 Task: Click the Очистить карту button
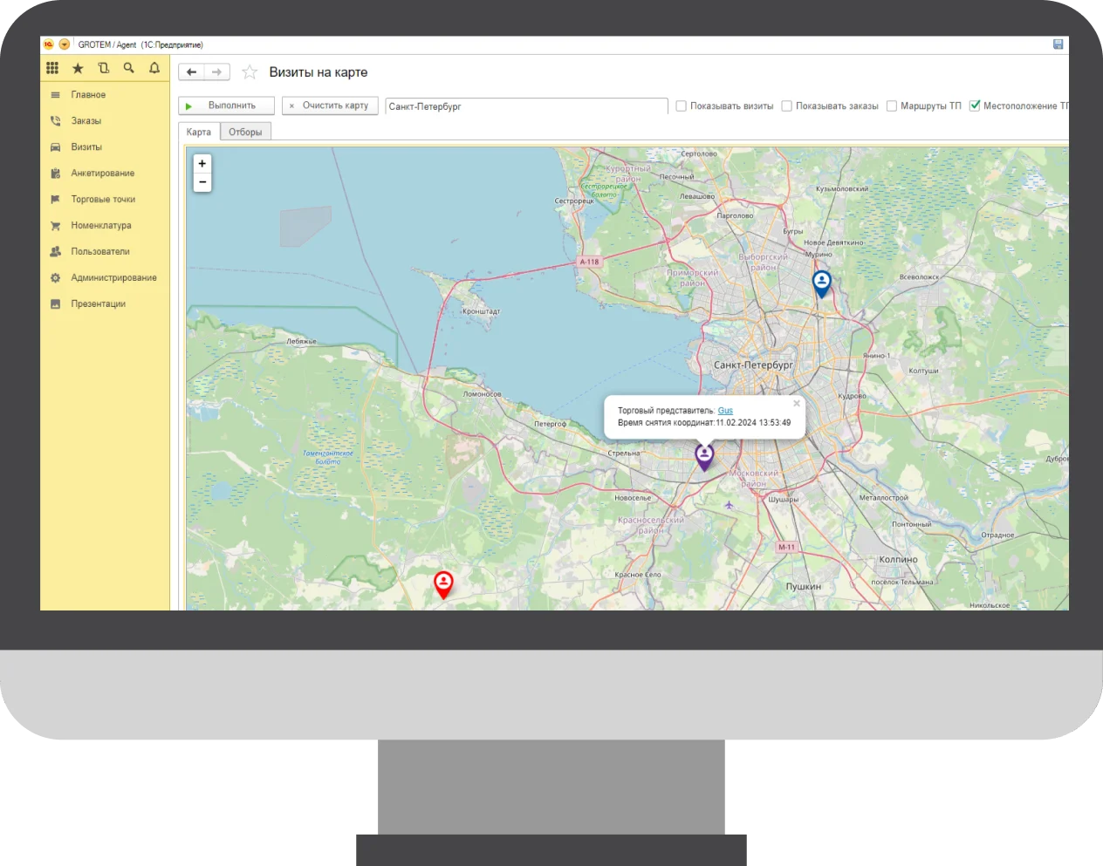[x=329, y=106]
